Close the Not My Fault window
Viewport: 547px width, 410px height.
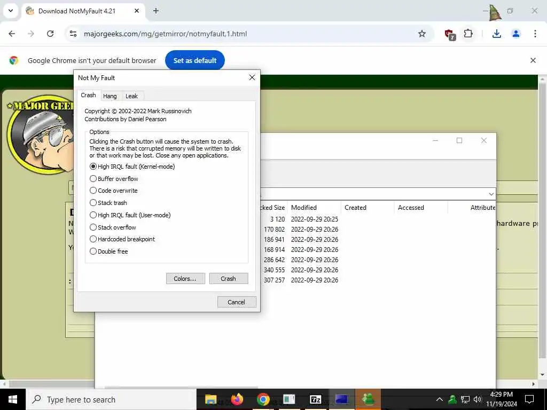coord(252,77)
